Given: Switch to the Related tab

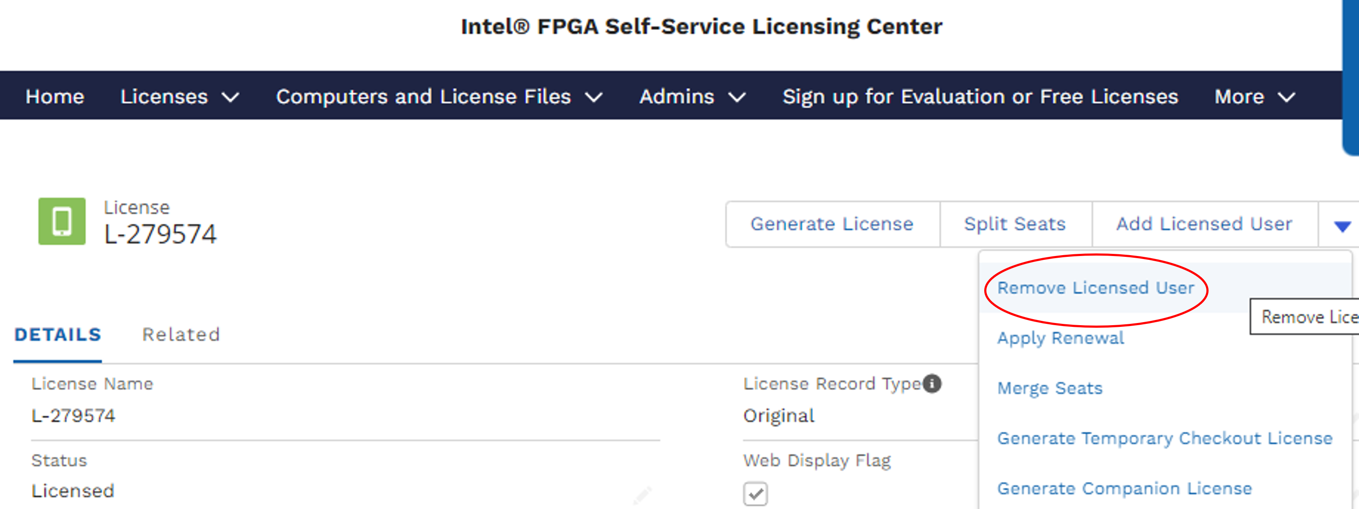Looking at the screenshot, I should pyautogui.click(x=181, y=335).
